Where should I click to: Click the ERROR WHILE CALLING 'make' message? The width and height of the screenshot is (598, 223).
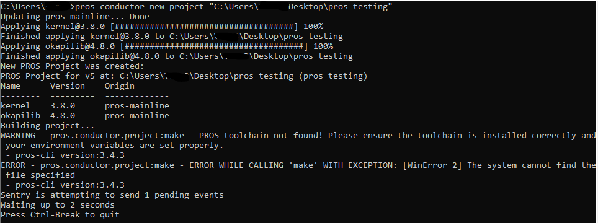[x=298, y=170]
